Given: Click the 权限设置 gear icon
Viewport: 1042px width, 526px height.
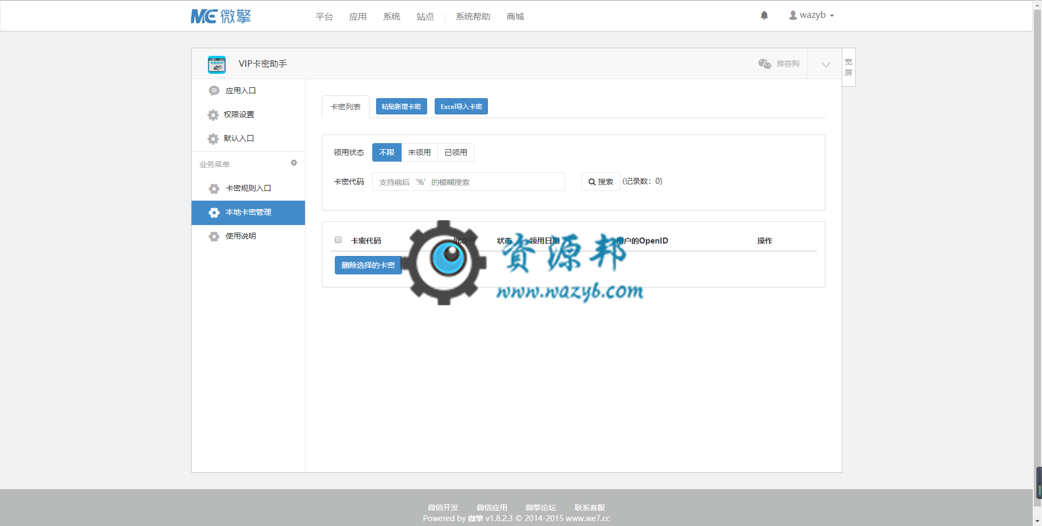Looking at the screenshot, I should [x=213, y=115].
